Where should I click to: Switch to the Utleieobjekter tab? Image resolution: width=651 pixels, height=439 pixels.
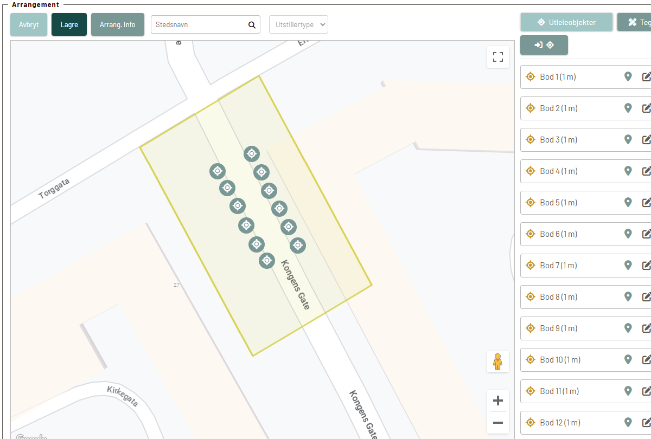(566, 22)
